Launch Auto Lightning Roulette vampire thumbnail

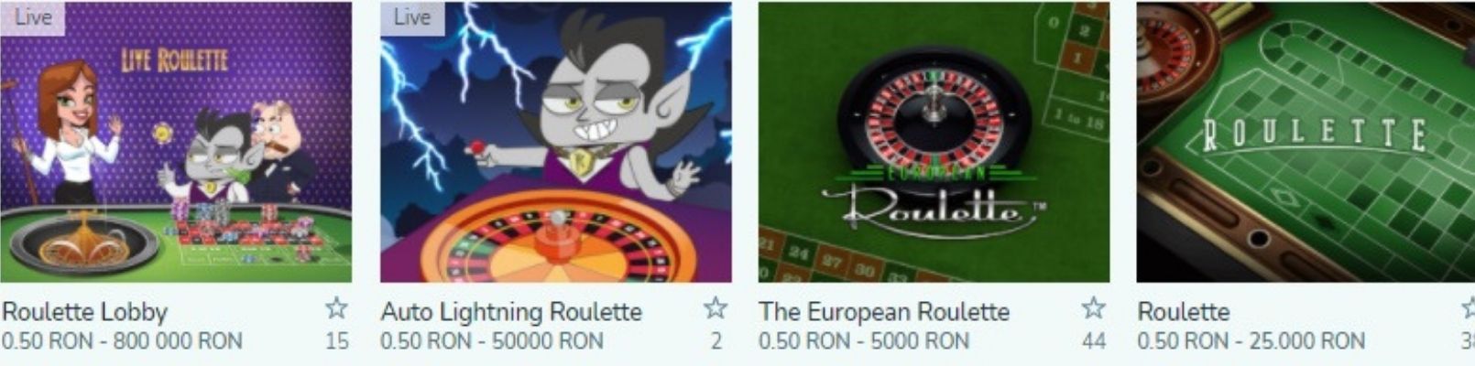[x=556, y=142]
